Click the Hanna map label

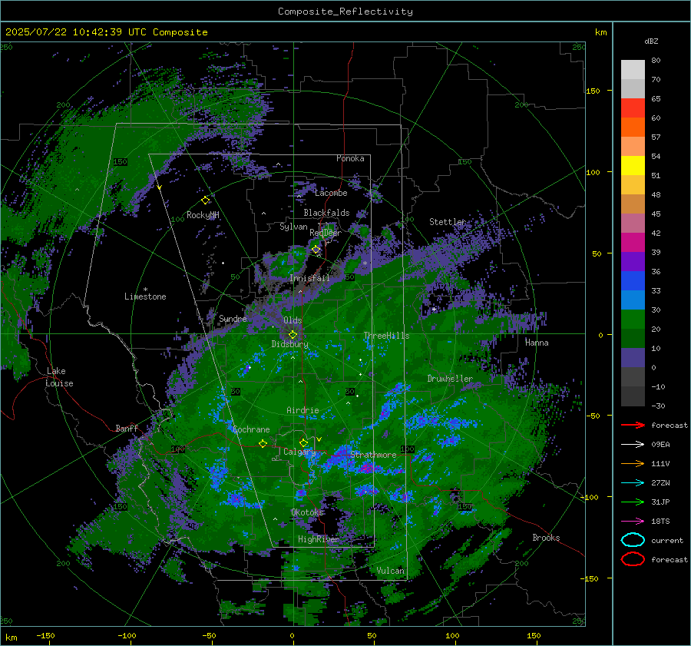(537, 343)
